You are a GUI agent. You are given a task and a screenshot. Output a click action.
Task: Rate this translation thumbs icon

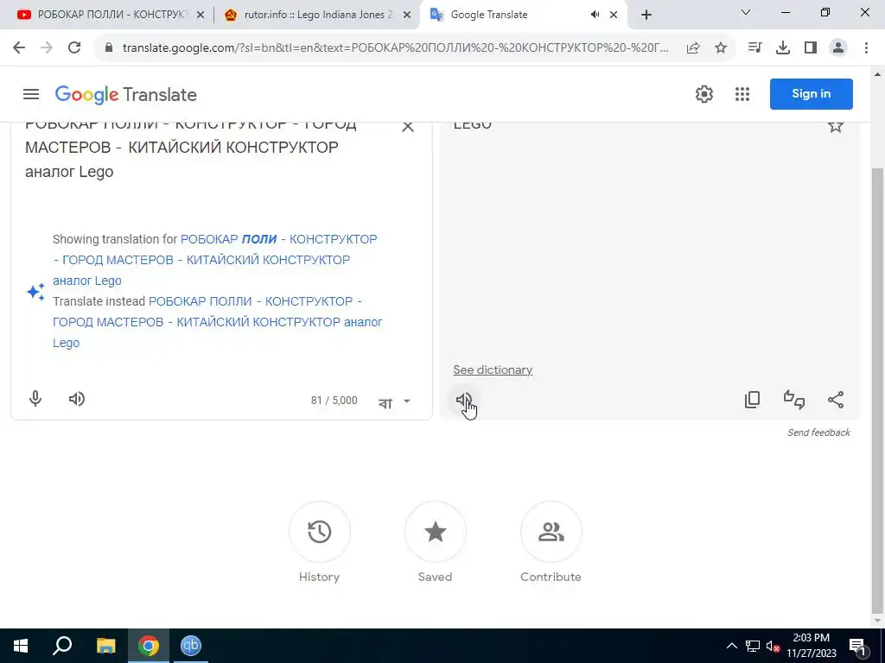point(794,400)
